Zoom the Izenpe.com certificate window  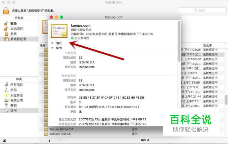pyautogui.click(x=62, y=17)
